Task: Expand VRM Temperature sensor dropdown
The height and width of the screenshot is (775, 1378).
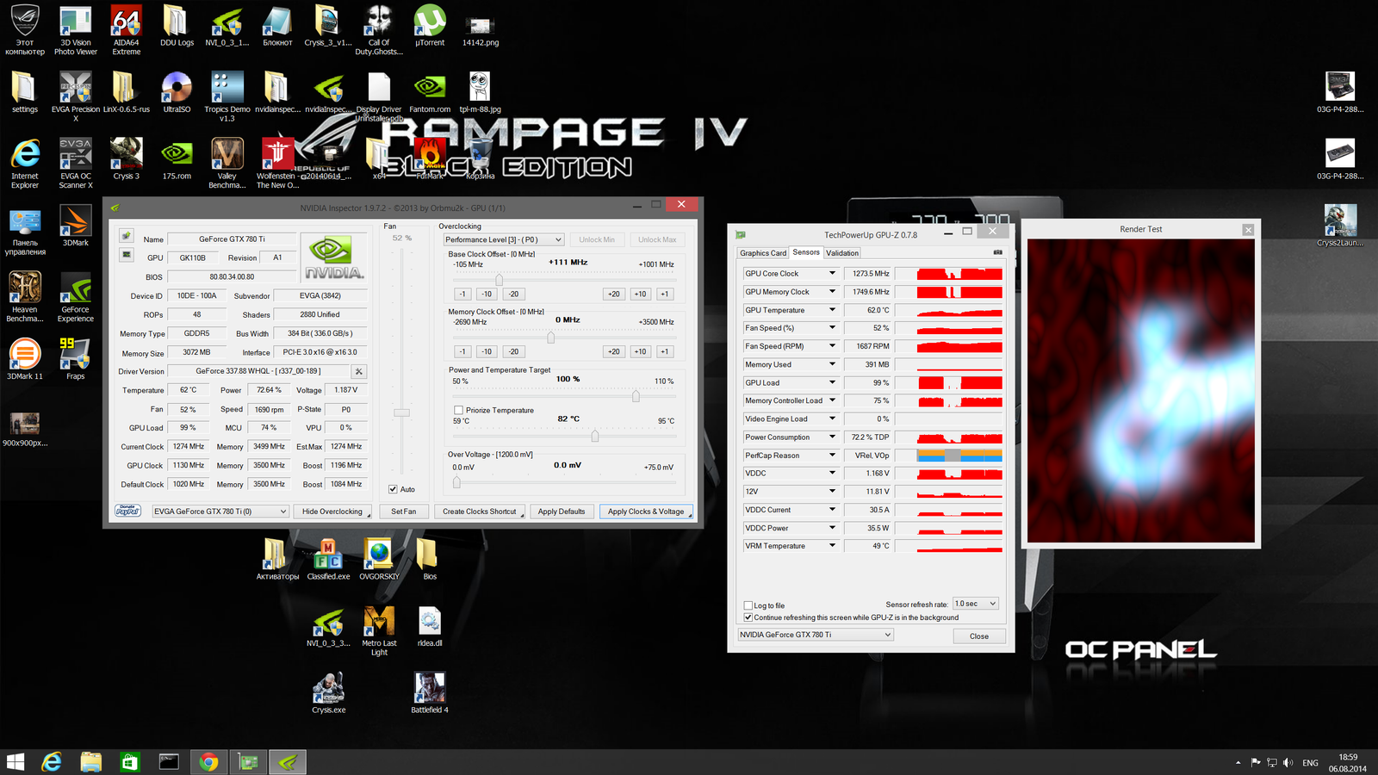Action: pyautogui.click(x=832, y=545)
